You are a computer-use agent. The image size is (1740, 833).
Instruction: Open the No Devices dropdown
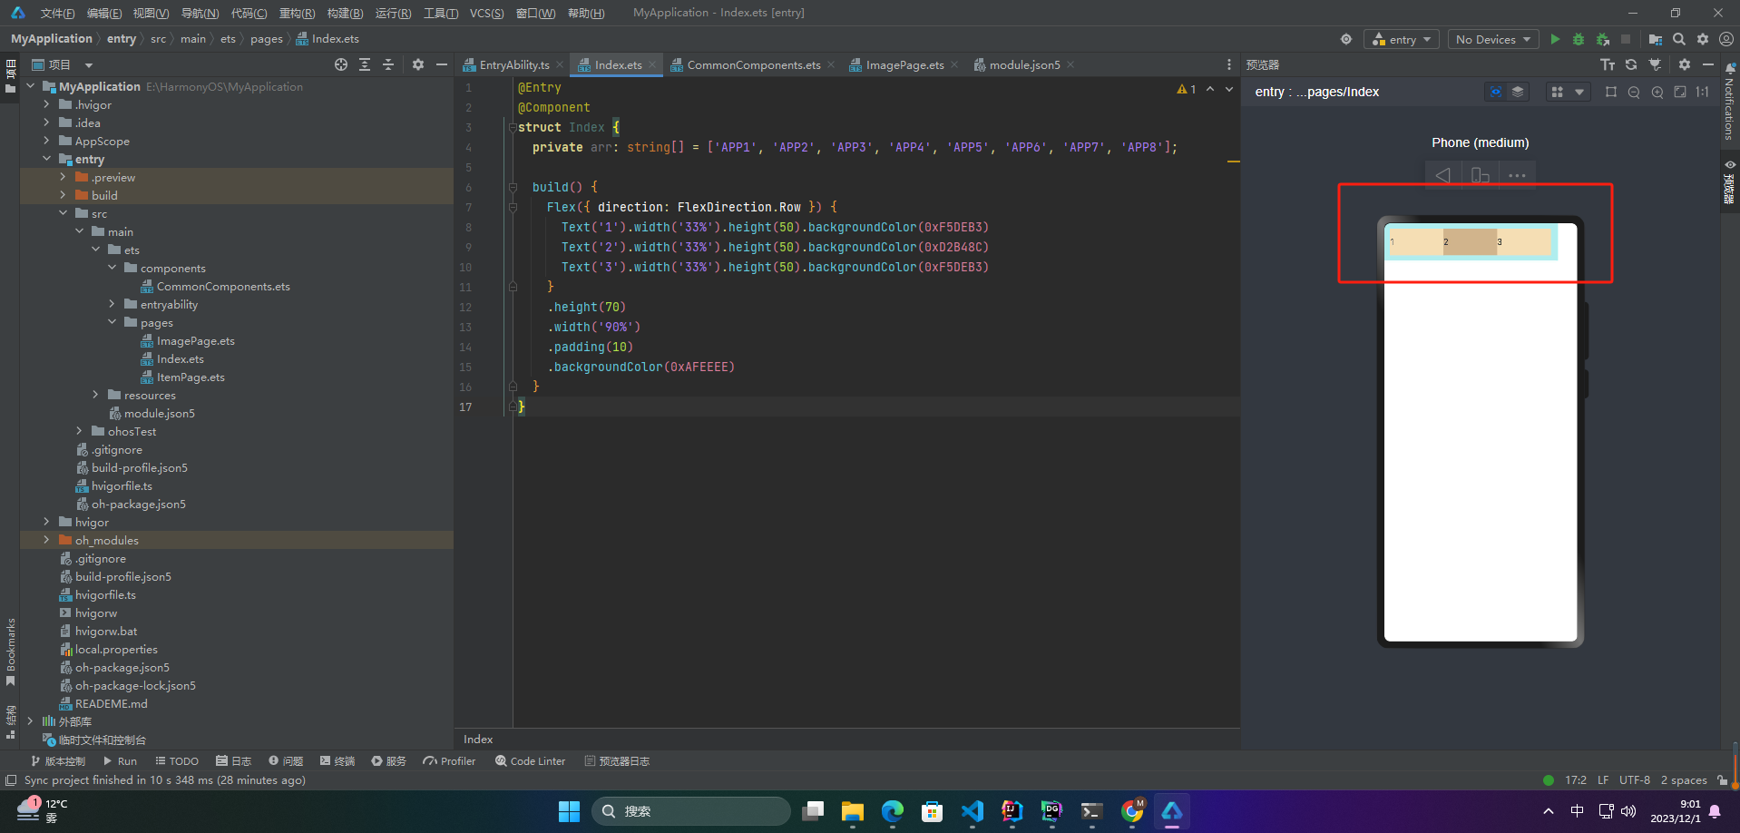click(1493, 39)
